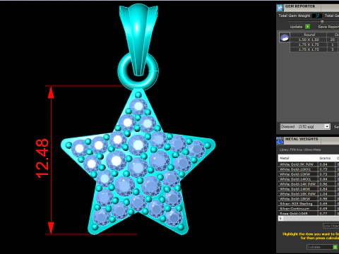
Task: Click the Update button
Action: point(296,27)
